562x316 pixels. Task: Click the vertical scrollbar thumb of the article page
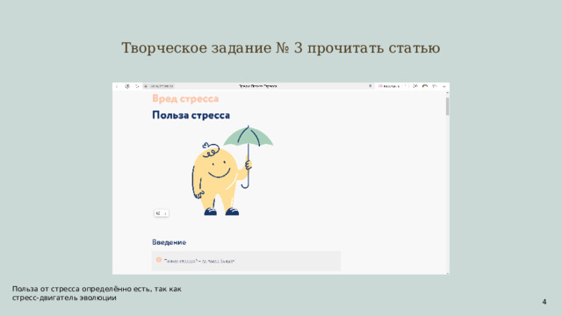(x=447, y=106)
